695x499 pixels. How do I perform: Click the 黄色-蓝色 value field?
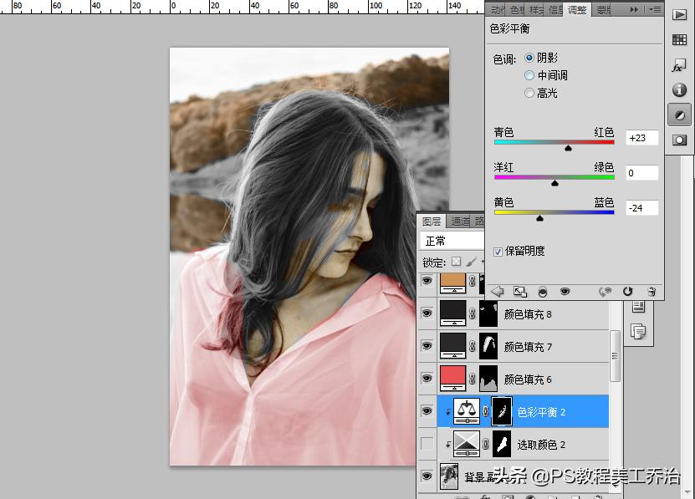(641, 208)
